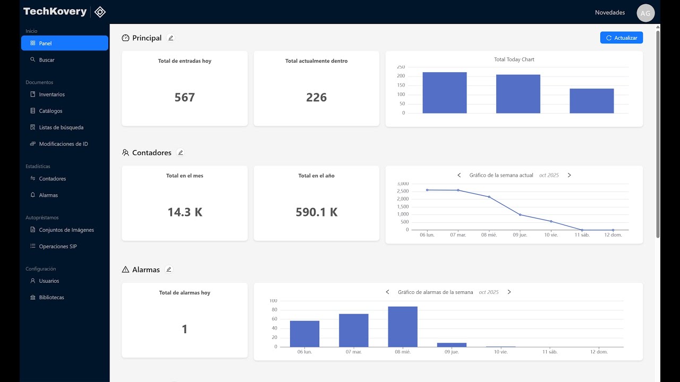Go to previous week in the semana actual chart
Viewport: 680px width, 382px height.
coord(460,175)
